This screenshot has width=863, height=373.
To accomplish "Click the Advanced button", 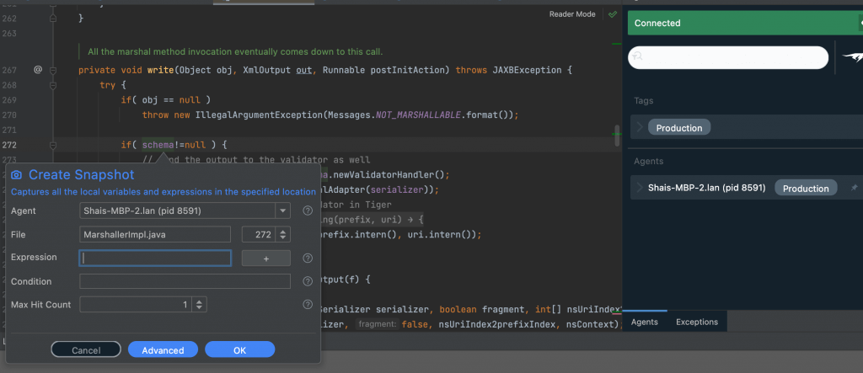I will 163,350.
